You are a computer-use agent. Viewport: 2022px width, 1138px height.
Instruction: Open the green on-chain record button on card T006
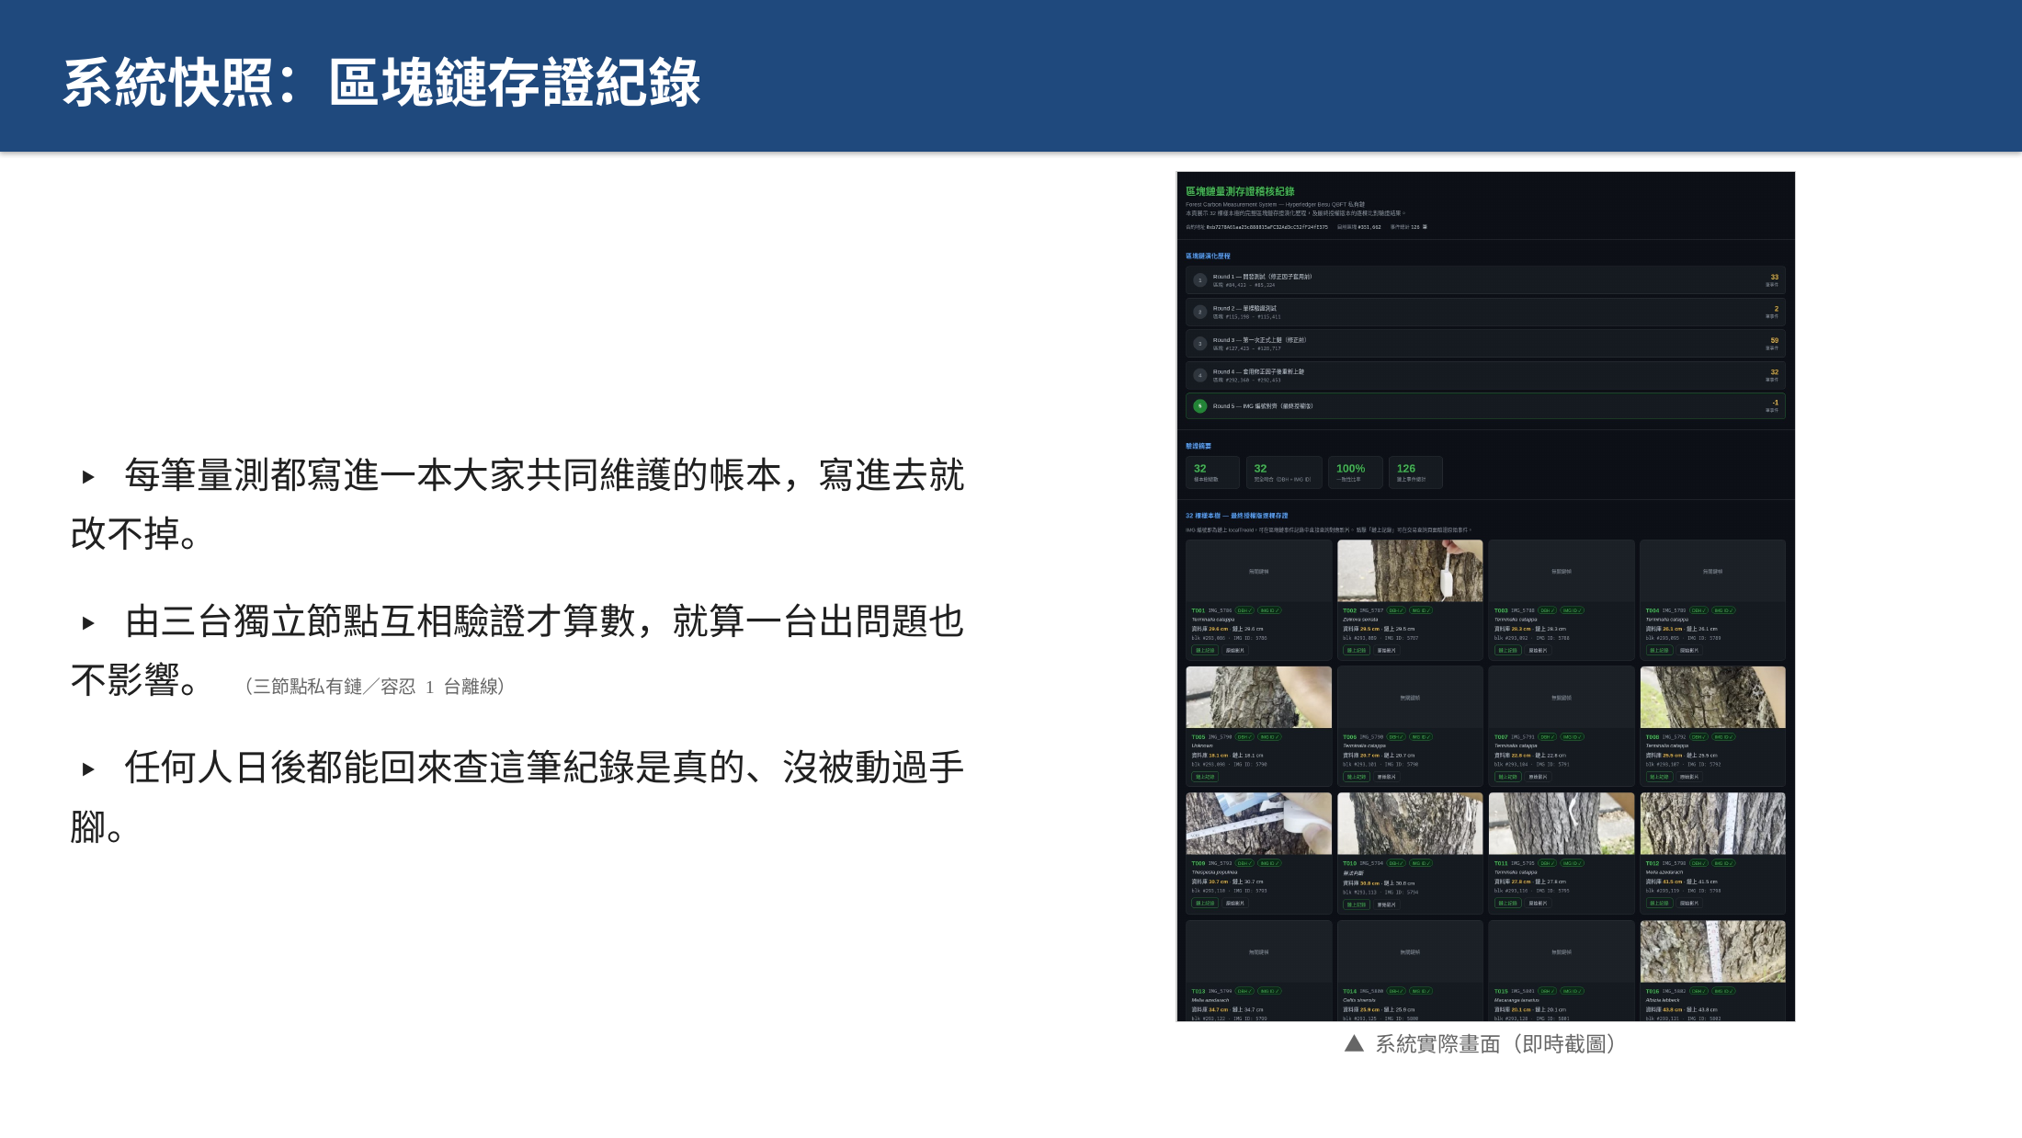1357,777
